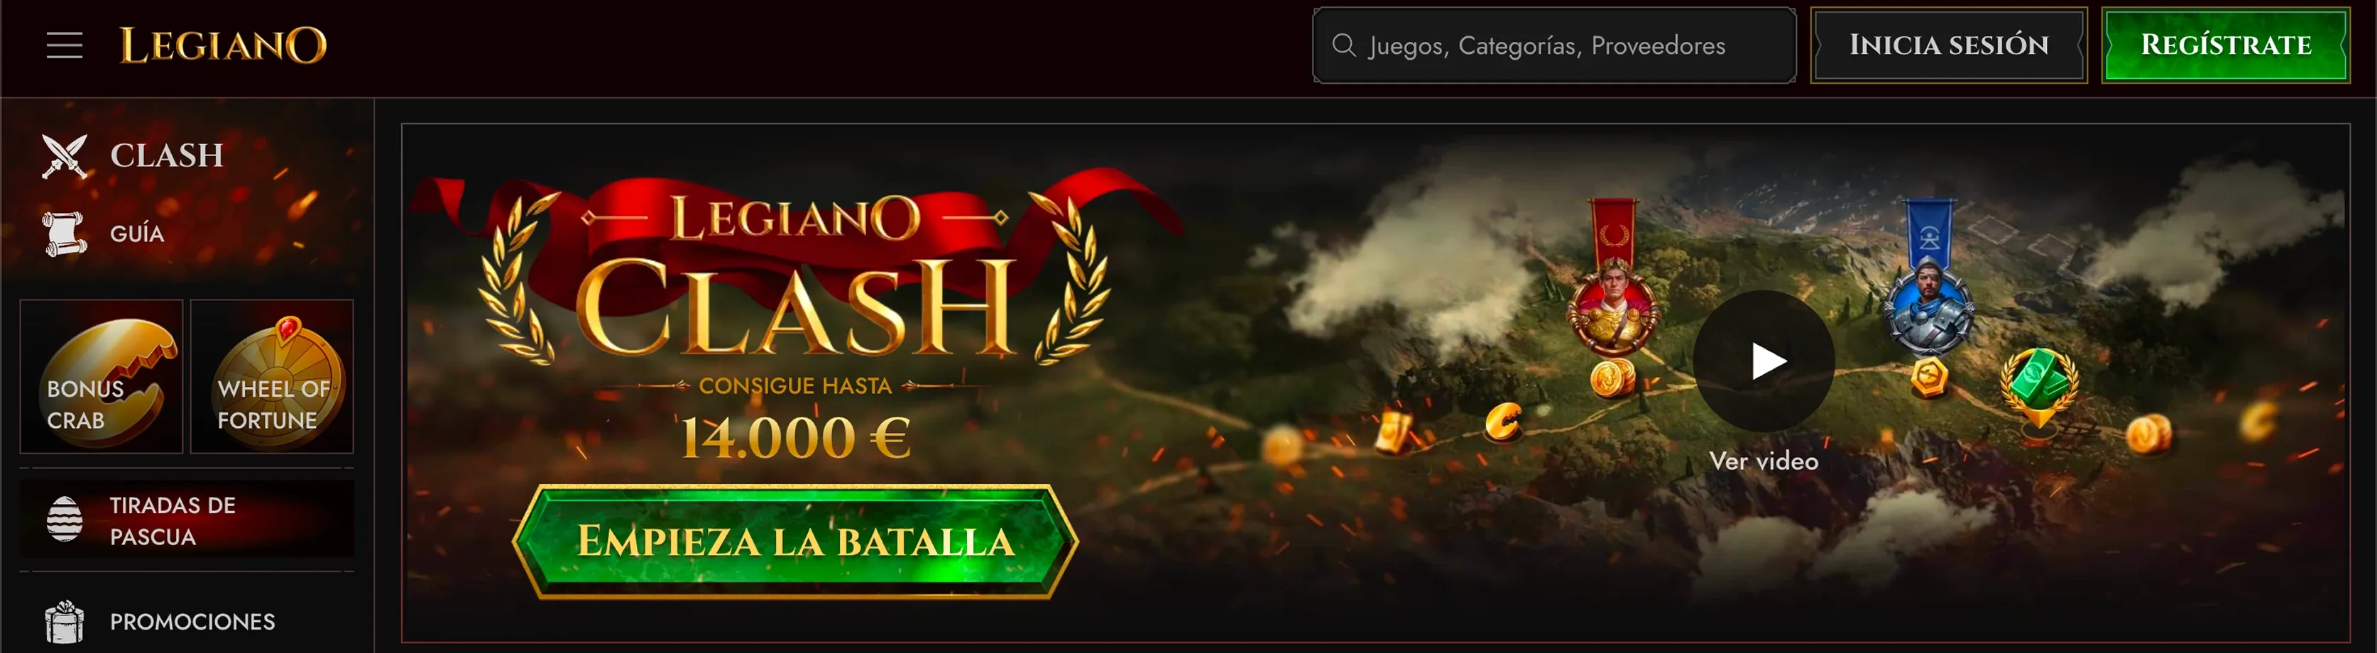This screenshot has width=2377, height=653.
Task: Click the green Regístrate button
Action: (x=2226, y=45)
